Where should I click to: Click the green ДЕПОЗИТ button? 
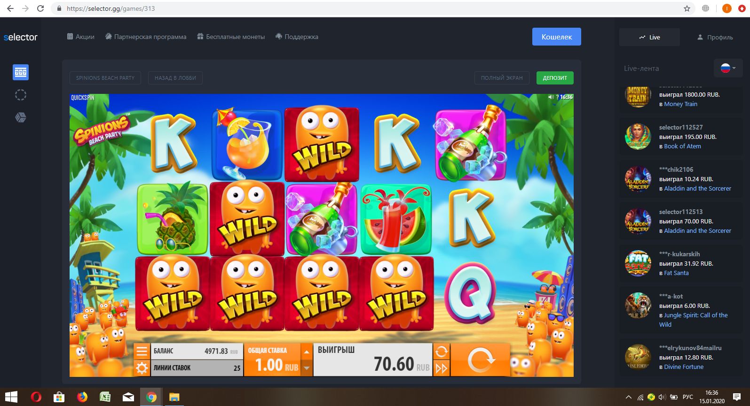point(555,78)
